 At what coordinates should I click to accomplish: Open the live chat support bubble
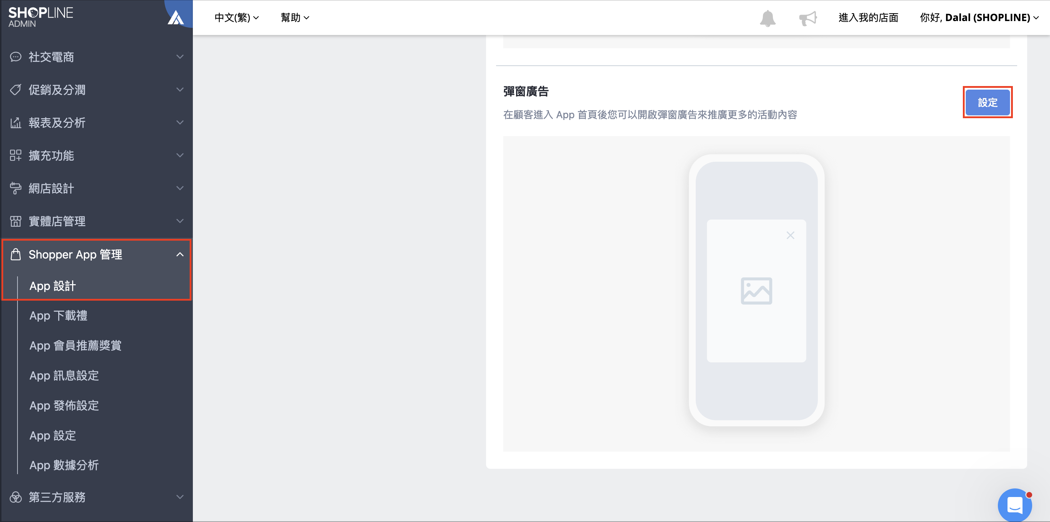coord(1015,505)
